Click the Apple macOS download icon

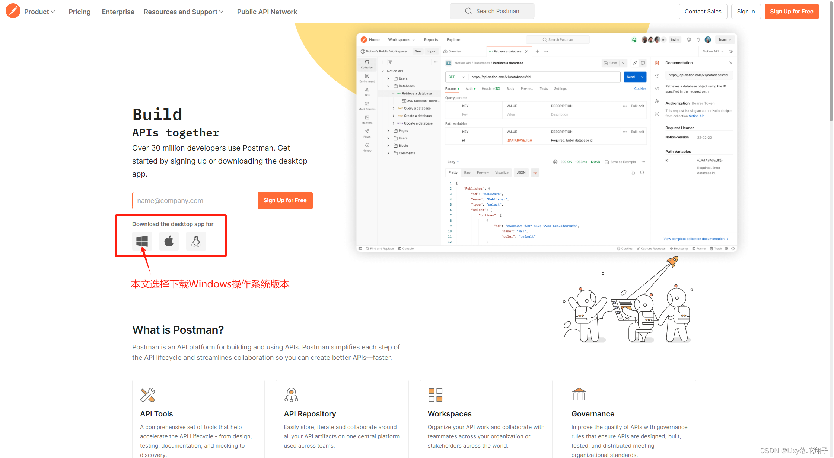pyautogui.click(x=169, y=241)
